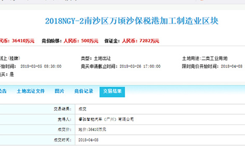Click the title 2018NGY-2南沙区万顷沙保税港加工制造业区块
Viewport: 245px width, 151px height.
click(132, 21)
